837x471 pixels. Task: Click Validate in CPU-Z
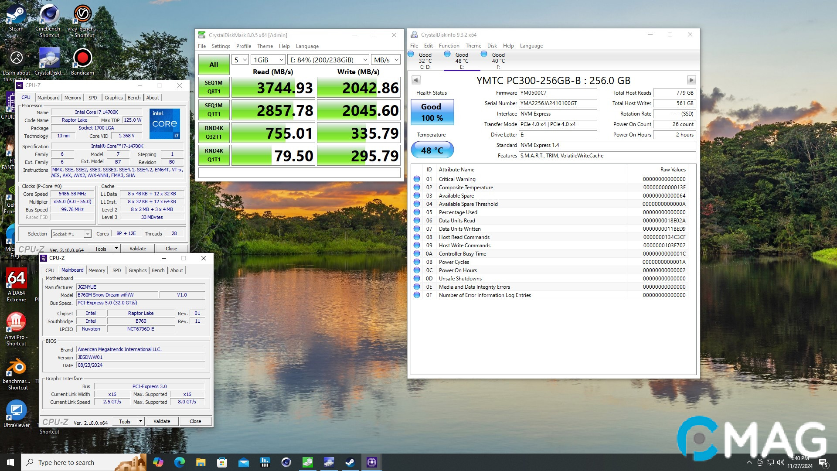[162, 421]
